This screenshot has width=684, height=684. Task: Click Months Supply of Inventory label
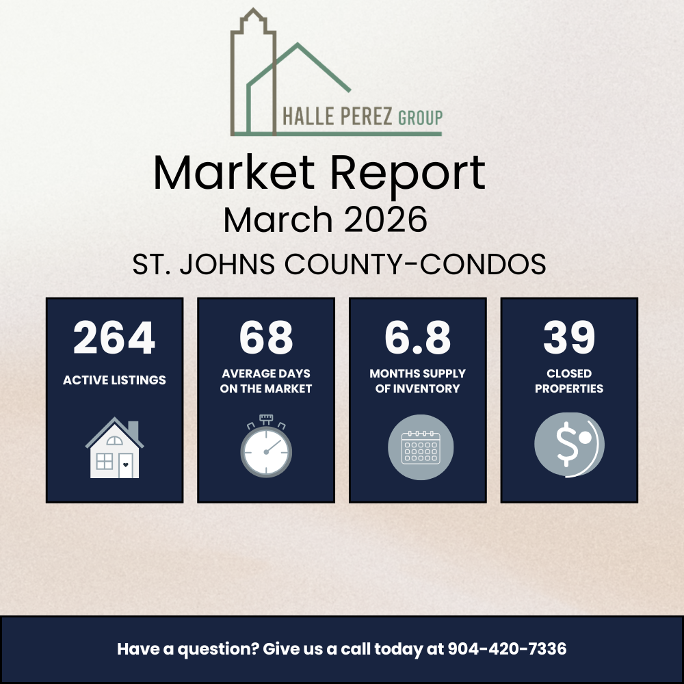coord(417,381)
